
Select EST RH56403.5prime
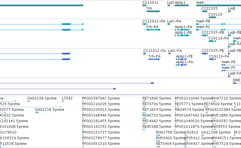coord(170,138)
